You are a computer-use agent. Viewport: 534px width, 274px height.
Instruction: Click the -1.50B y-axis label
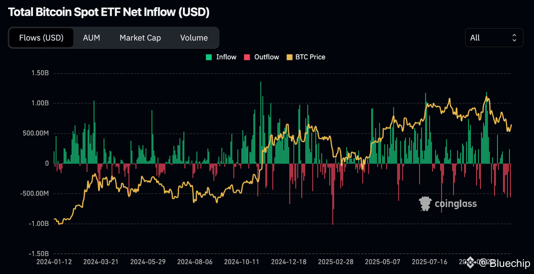pyautogui.click(x=38, y=254)
